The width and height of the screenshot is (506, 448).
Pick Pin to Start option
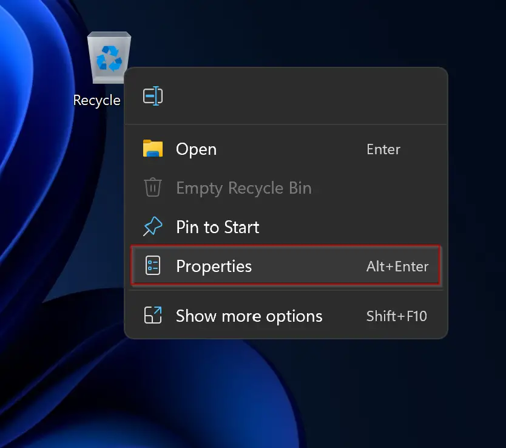[286, 227]
